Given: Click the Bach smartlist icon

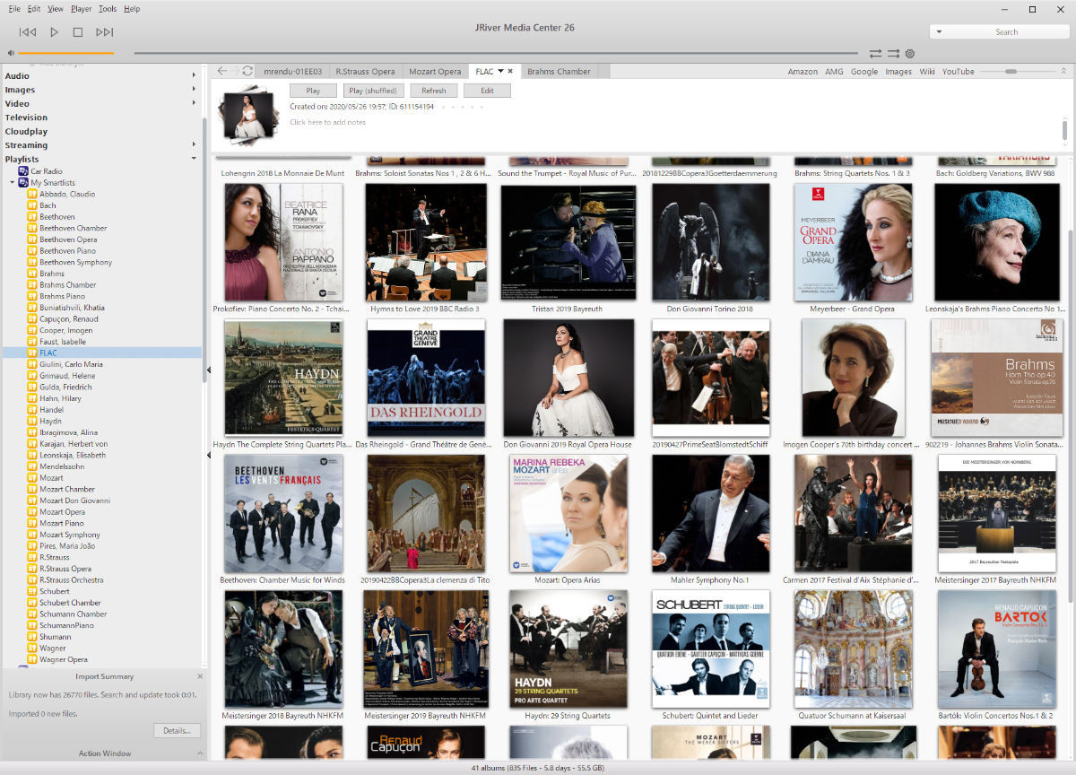Looking at the screenshot, I should coord(32,205).
